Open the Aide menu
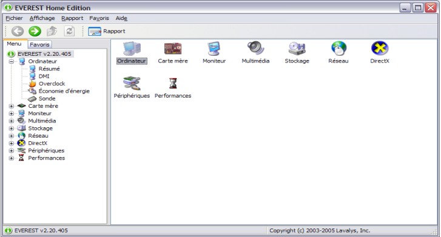The height and width of the screenshot is (237, 441). tap(121, 18)
